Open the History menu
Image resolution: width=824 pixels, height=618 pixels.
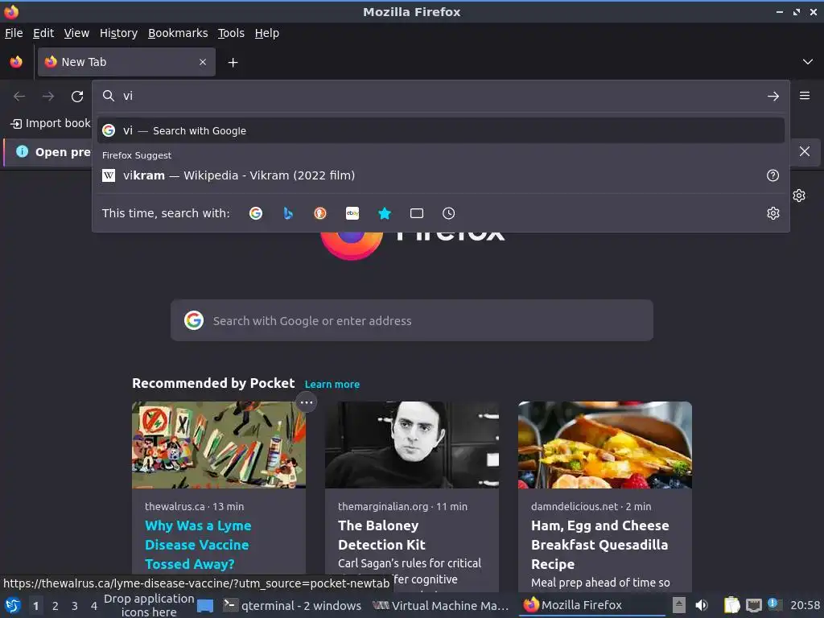pyautogui.click(x=119, y=33)
